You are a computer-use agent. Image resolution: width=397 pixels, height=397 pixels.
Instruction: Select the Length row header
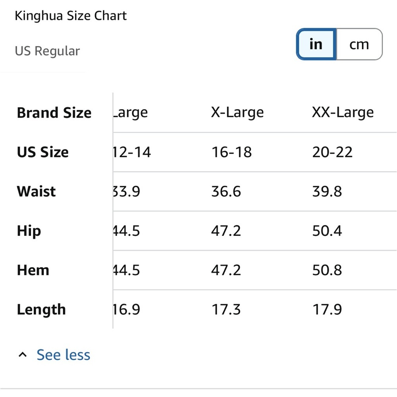(41, 310)
